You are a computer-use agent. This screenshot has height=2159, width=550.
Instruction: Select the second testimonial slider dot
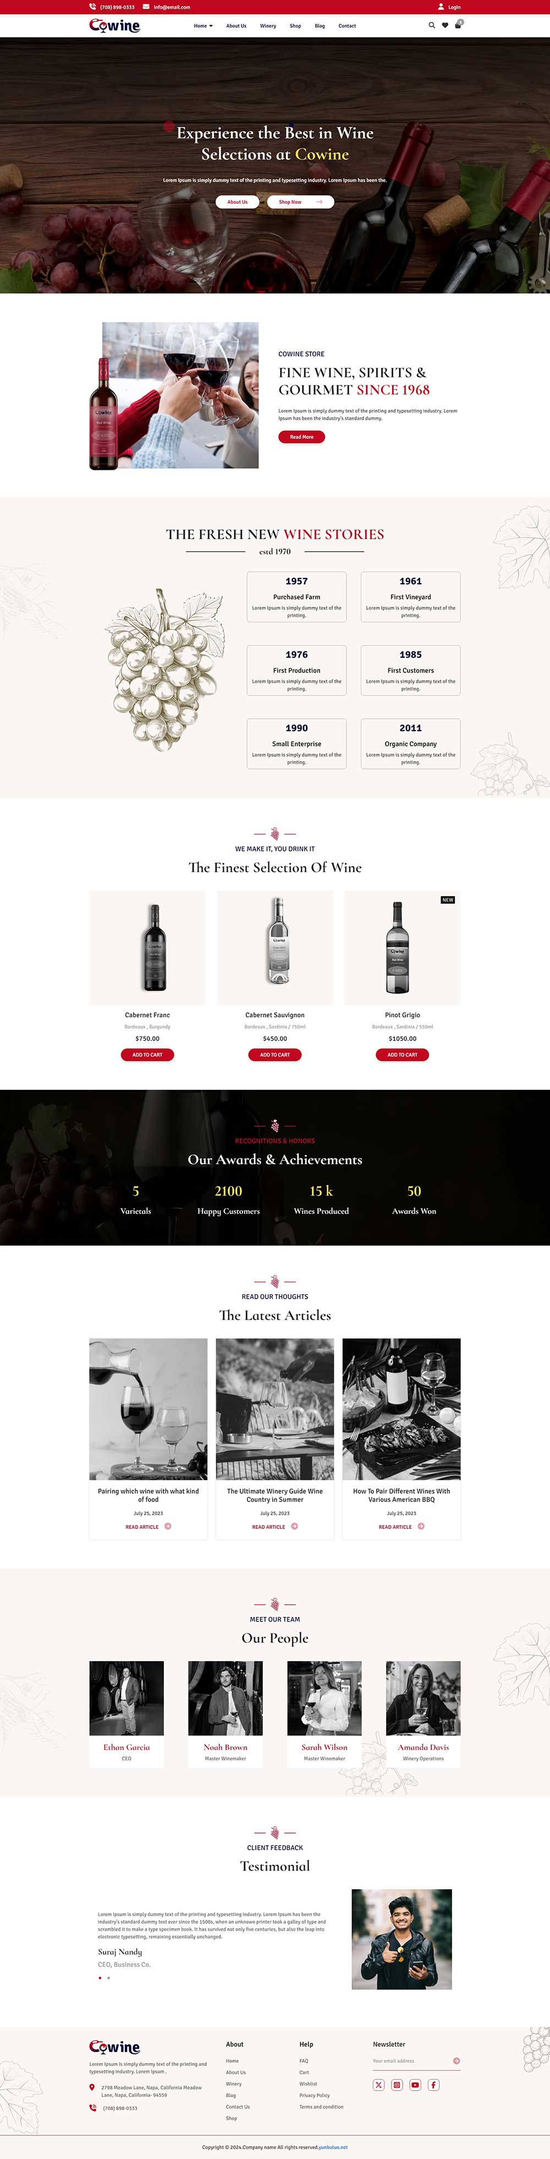[x=108, y=1977]
